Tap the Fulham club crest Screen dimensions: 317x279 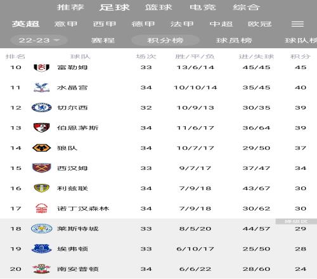point(41,67)
